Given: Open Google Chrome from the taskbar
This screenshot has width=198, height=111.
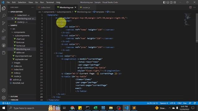Looking at the screenshot, I should [x=72, y=108].
